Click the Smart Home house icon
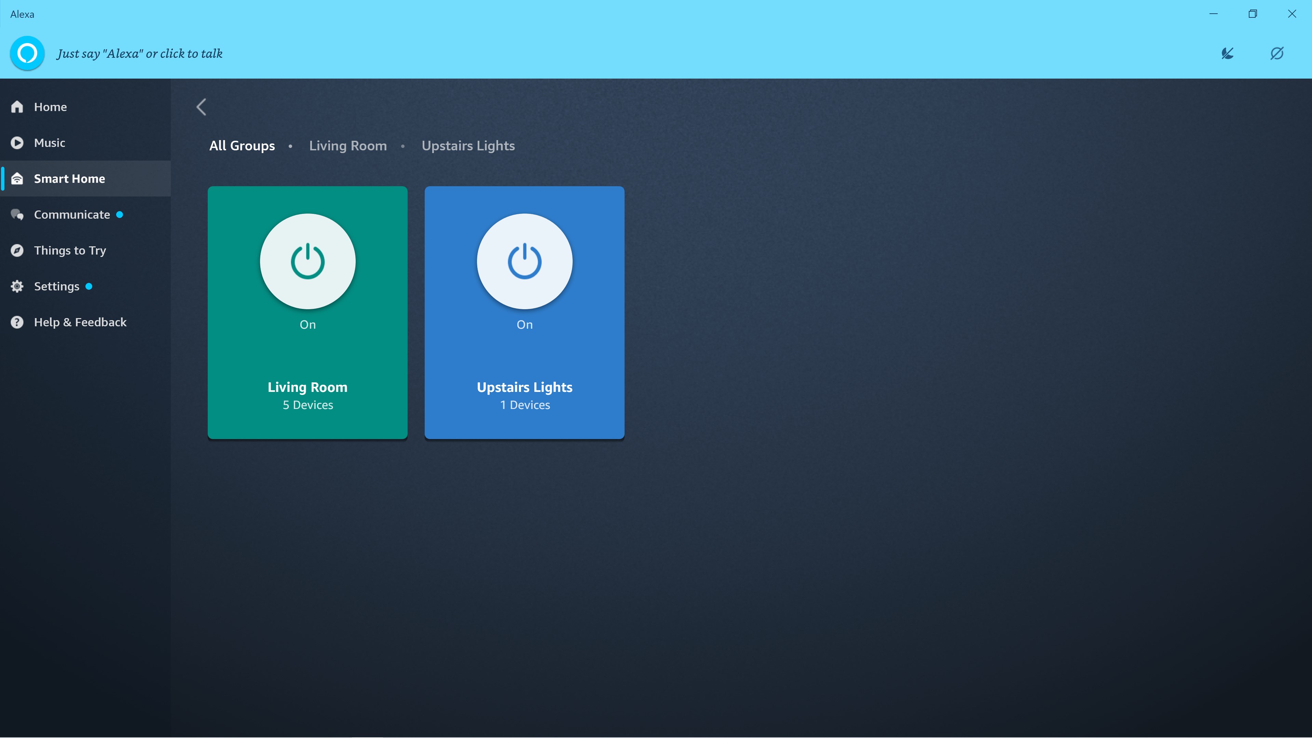 pos(17,178)
